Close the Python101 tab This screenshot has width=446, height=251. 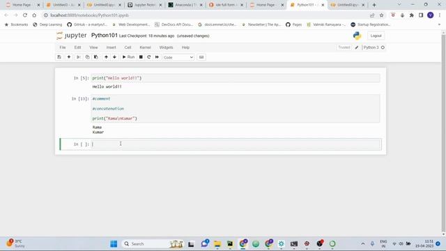pyautogui.click(x=323, y=5)
